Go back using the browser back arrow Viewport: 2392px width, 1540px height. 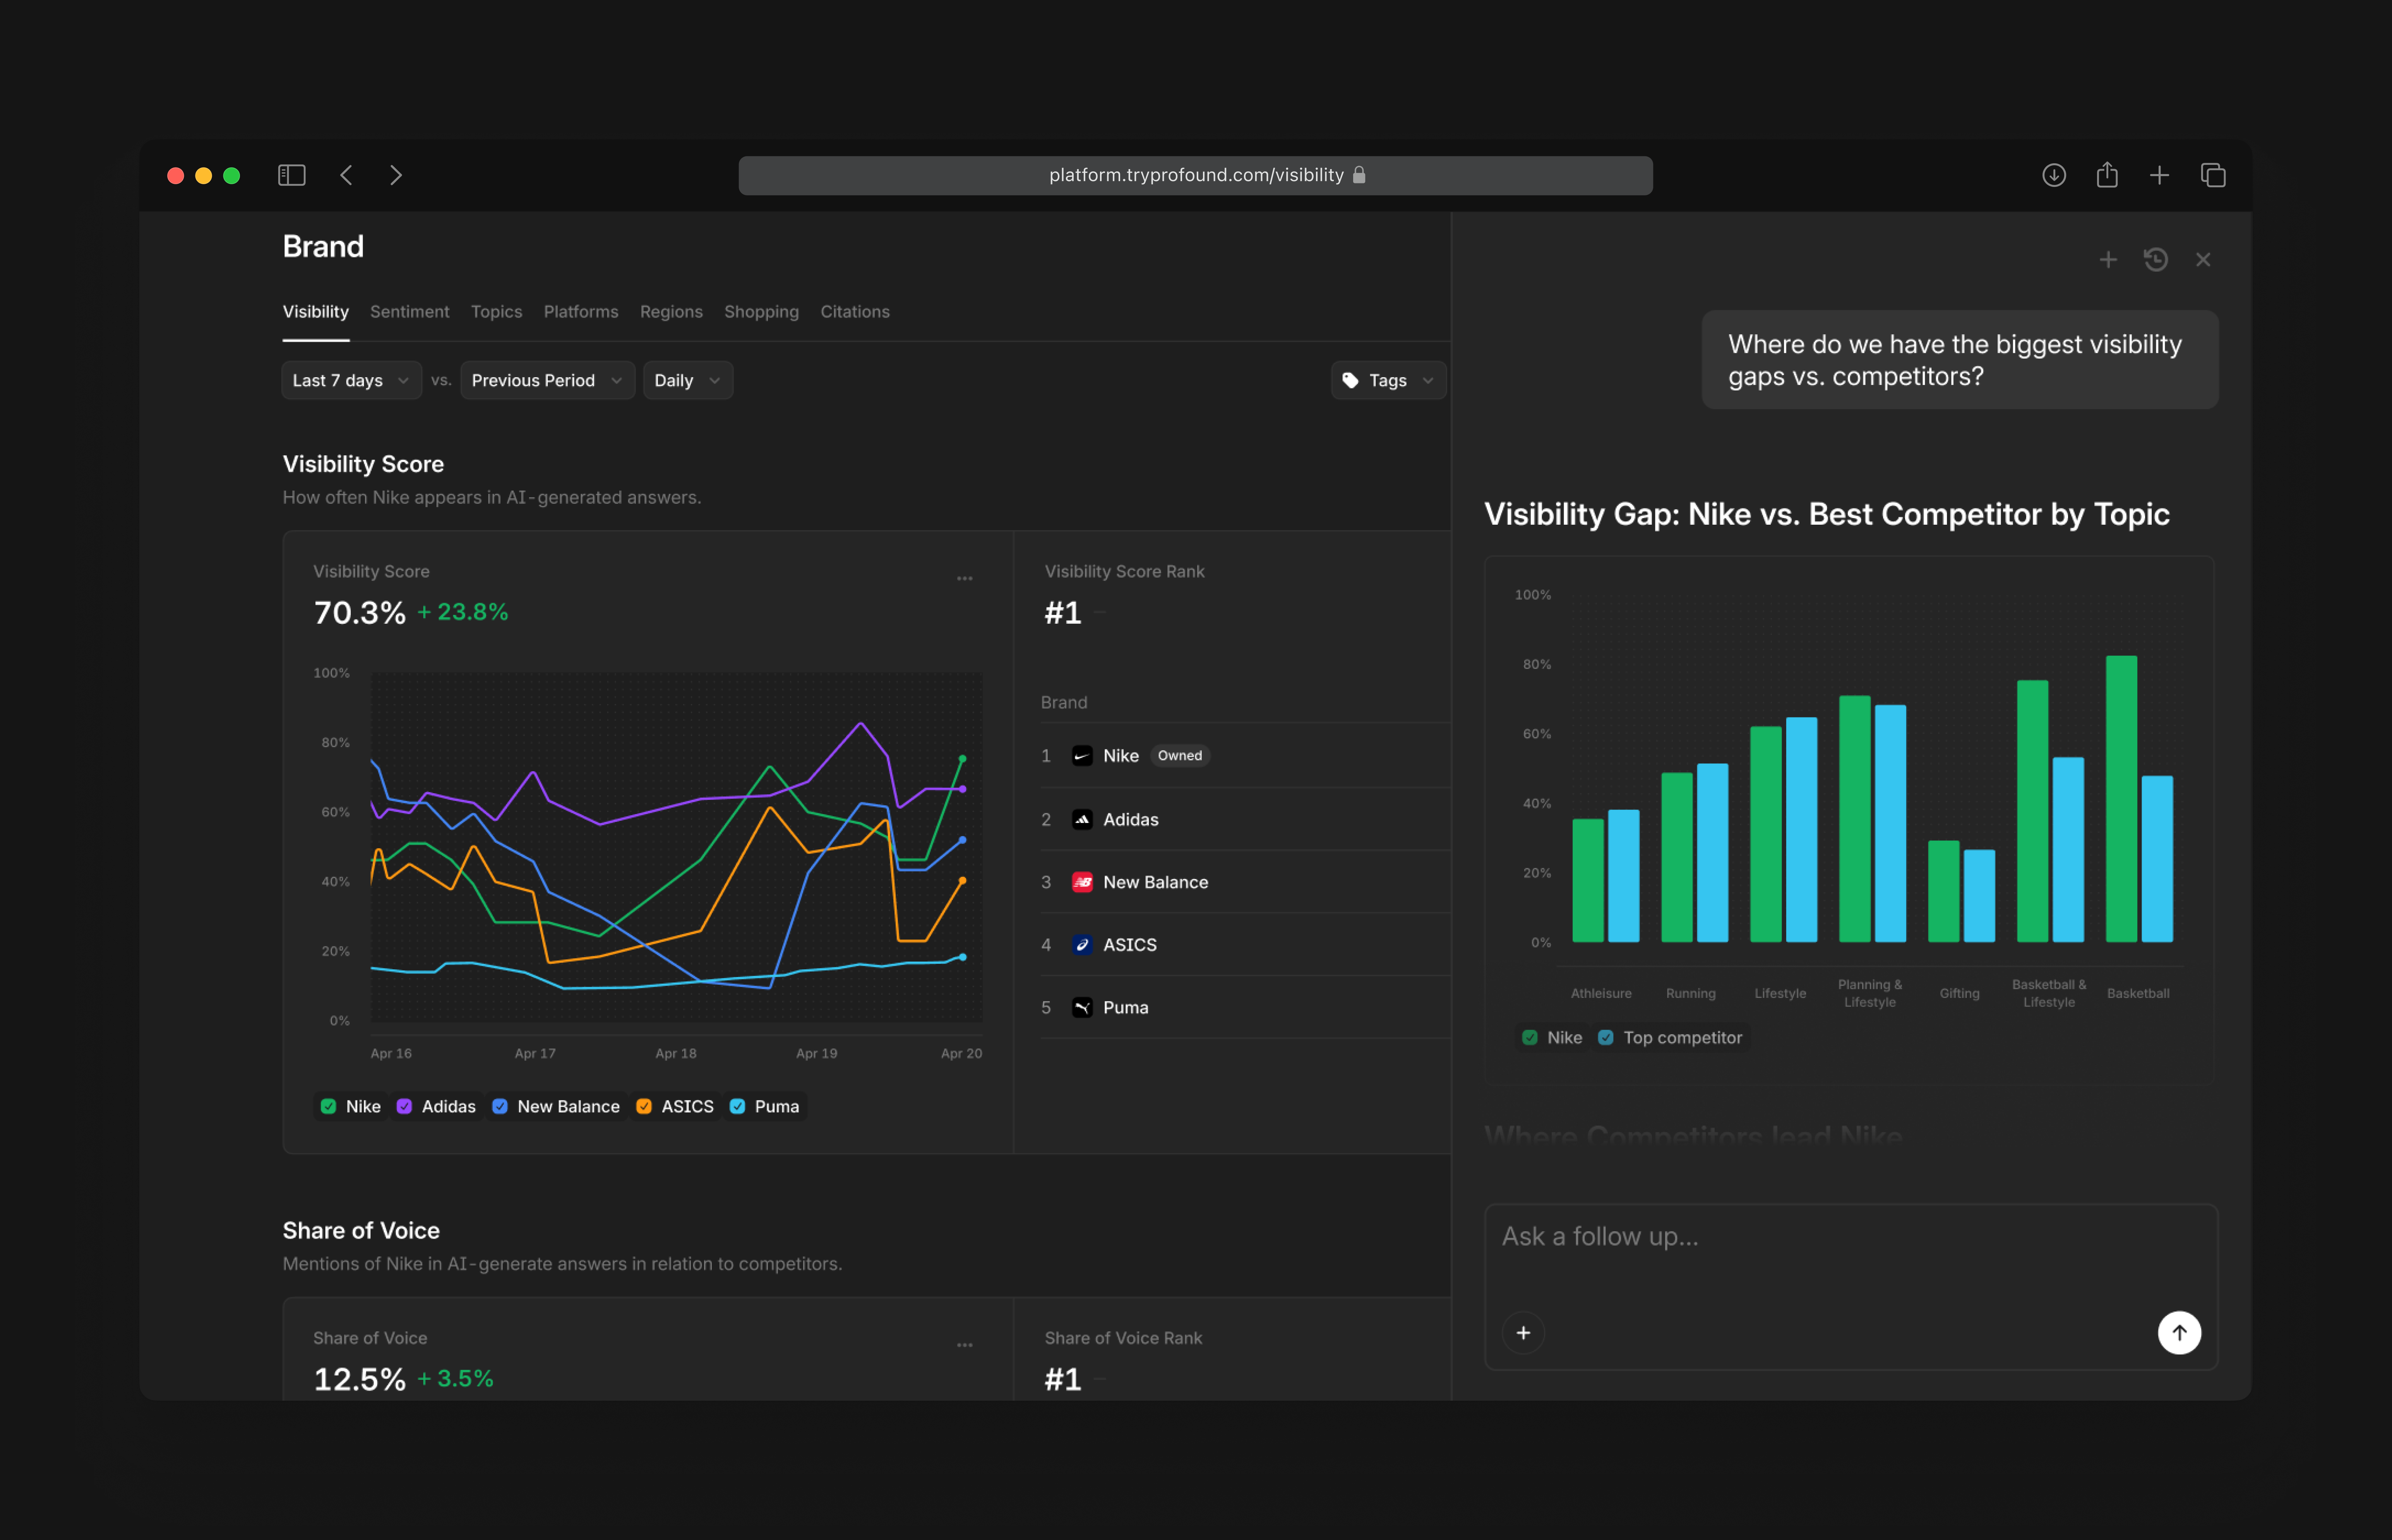click(x=346, y=175)
